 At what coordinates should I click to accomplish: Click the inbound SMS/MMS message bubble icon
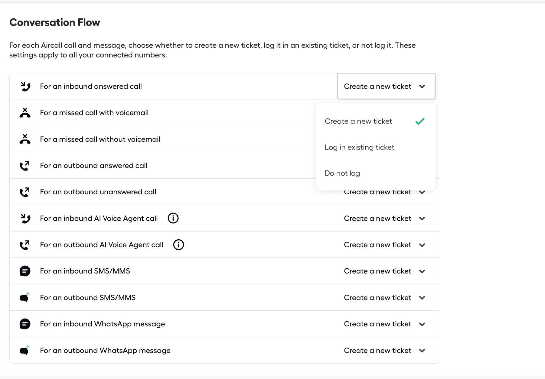(25, 271)
